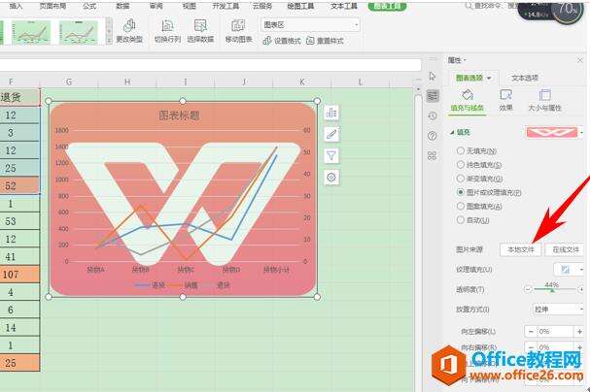Select the second line chart style thumbnail
This screenshot has width=590, height=392.
[79, 32]
